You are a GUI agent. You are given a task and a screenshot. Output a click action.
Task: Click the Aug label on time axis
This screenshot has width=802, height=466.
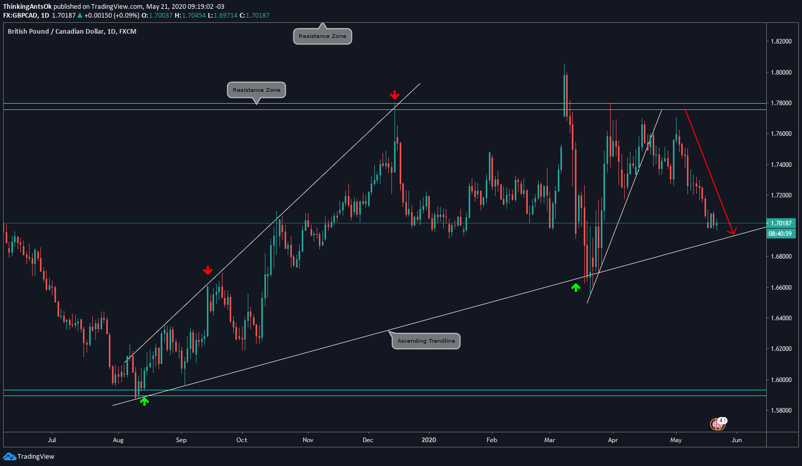118,440
